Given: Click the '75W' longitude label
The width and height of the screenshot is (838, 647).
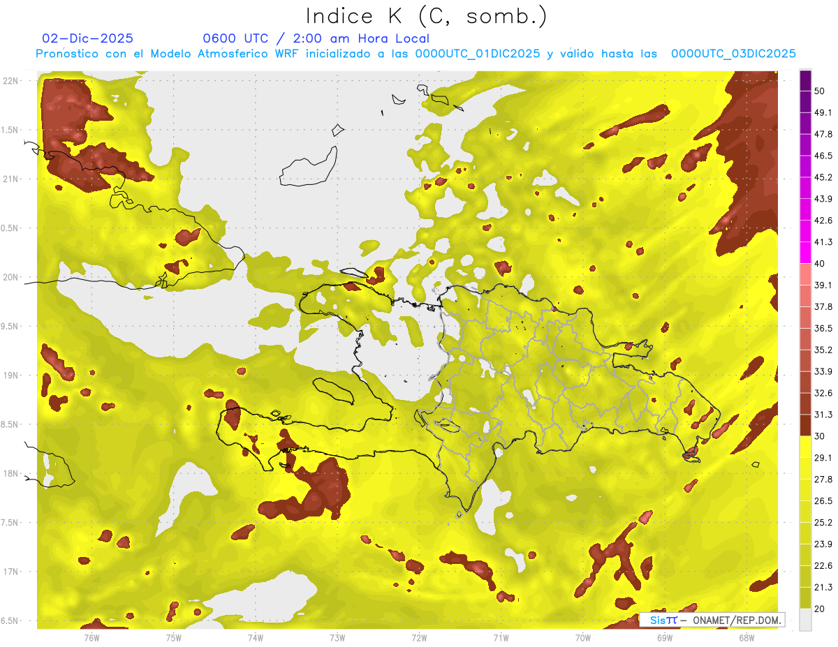Looking at the screenshot, I should coord(174,637).
